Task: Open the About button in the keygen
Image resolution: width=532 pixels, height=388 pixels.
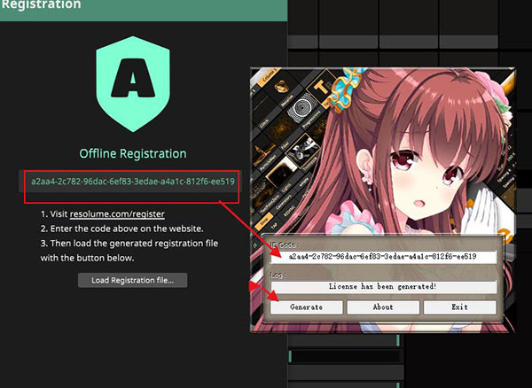Action: [383, 307]
